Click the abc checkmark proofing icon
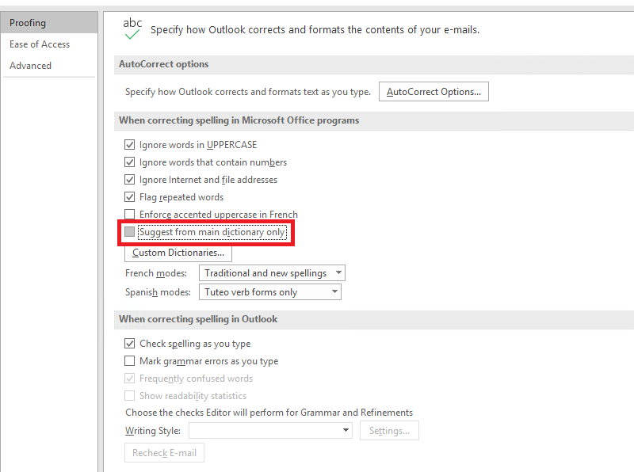634x472 pixels. [132, 29]
